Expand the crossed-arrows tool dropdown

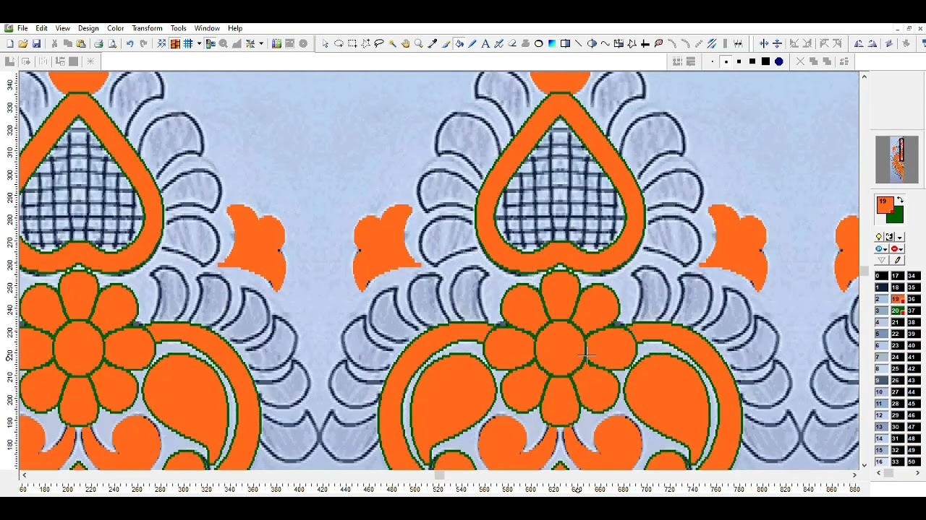pyautogui.click(x=261, y=44)
